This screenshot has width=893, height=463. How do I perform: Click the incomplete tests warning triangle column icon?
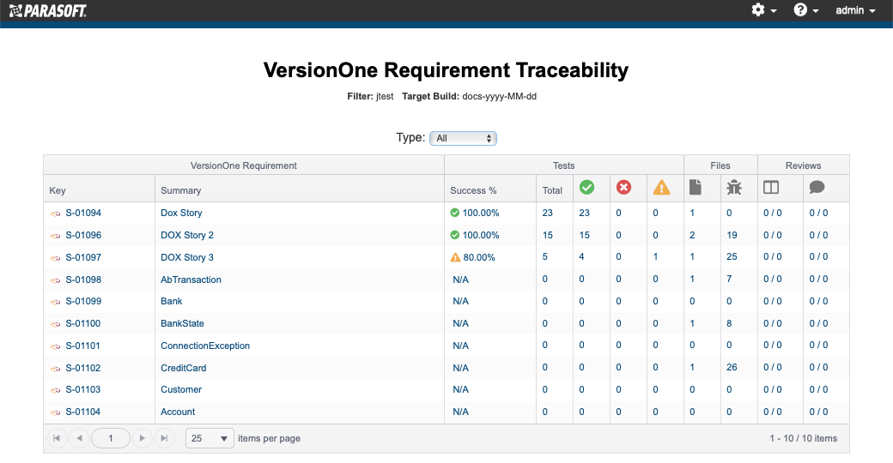[661, 187]
